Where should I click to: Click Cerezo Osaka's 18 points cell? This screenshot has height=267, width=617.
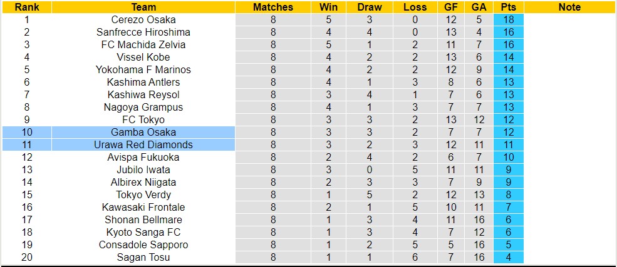tap(508, 19)
